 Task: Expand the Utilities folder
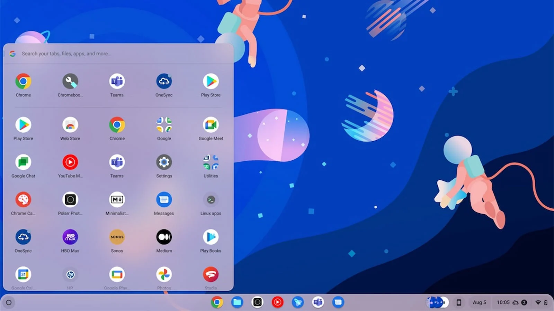tap(211, 162)
